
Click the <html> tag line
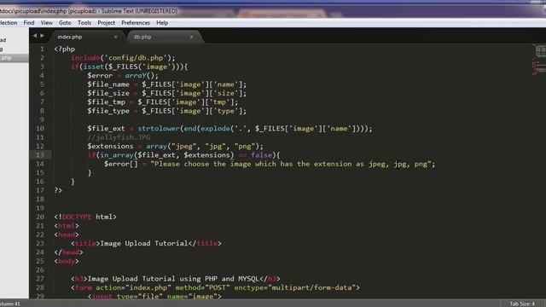pos(67,226)
